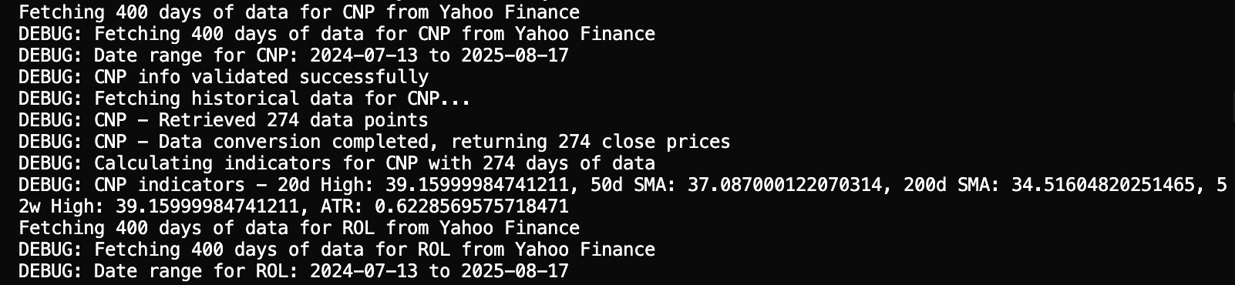Click the 'Retrieved 274 data points' line
The width and height of the screenshot is (1235, 285).
click(224, 120)
